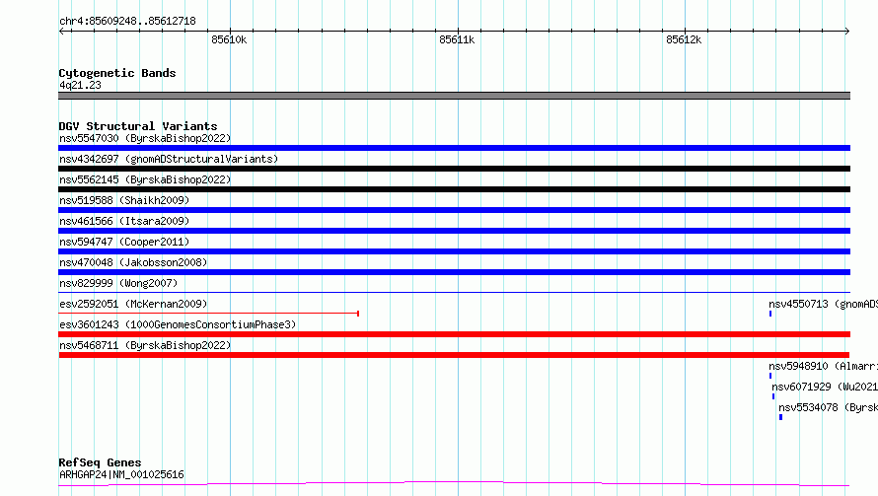Click nsv594747 (Cooper2011) label
Viewport: 878px width, 496px height.
pyautogui.click(x=124, y=242)
